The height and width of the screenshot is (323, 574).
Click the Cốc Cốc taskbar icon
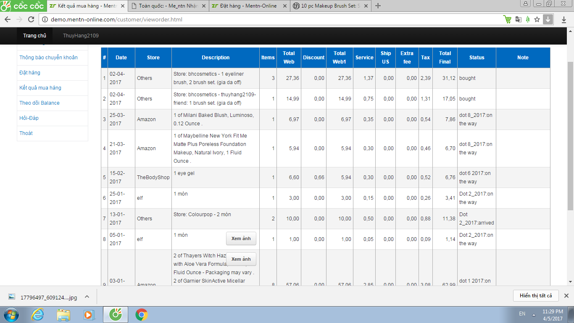click(x=115, y=314)
